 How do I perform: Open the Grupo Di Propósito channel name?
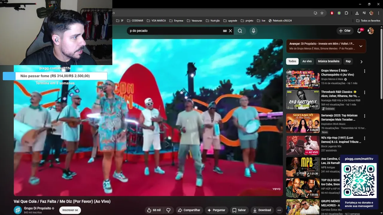[x=37, y=208]
